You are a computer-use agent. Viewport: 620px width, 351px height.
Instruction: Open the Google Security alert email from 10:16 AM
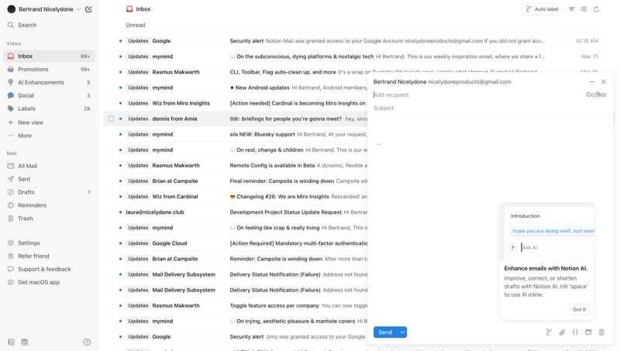click(359, 41)
